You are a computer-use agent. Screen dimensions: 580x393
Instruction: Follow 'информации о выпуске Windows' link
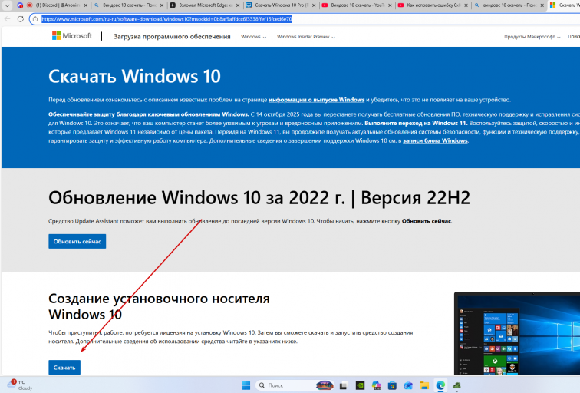(316, 100)
